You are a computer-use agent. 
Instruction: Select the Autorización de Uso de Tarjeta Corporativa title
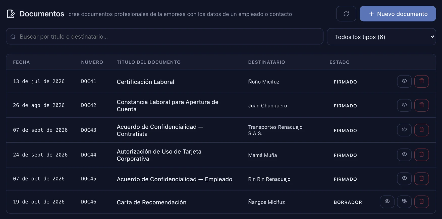coord(159,155)
